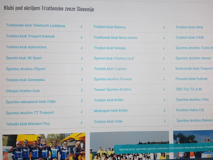
Task: Open info icon for Tekaški klub Maraton Ptuj
Action: coord(82,122)
